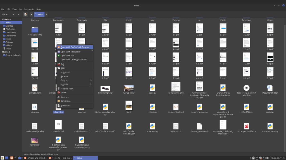Click Firefox launcher in the taskbar
286x160 pixels.
12,158
